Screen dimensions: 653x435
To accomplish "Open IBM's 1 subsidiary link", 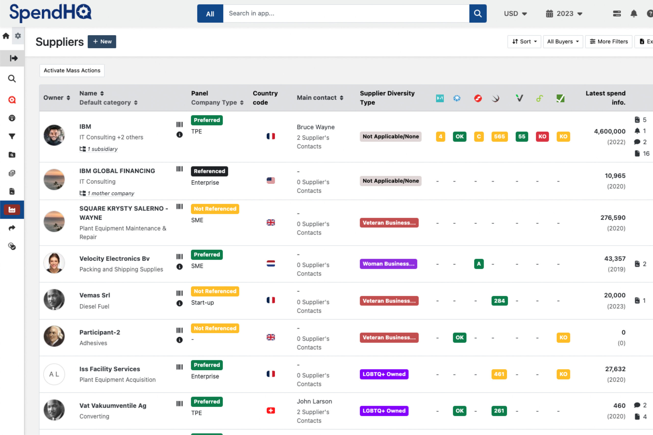I will (98, 149).
